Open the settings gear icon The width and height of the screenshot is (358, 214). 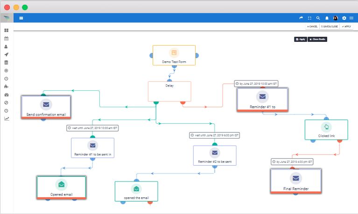344,18
